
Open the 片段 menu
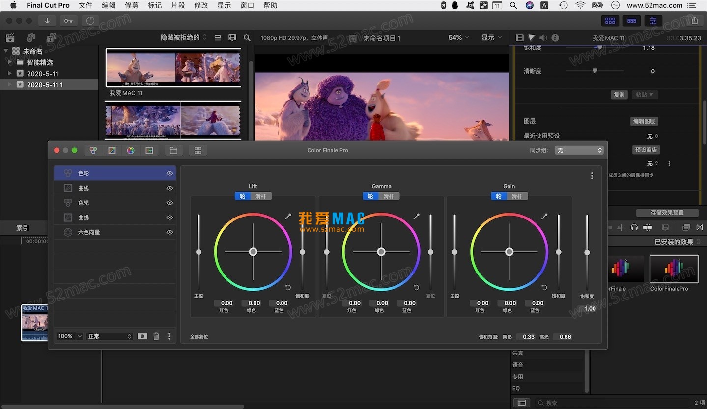[178, 5]
